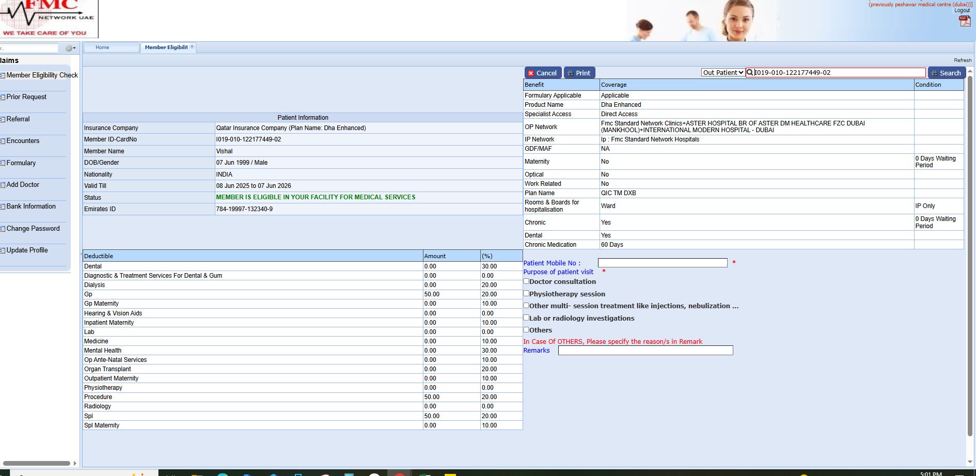Click the Bank Information sidebar icon
The image size is (976, 476).
click(3, 207)
